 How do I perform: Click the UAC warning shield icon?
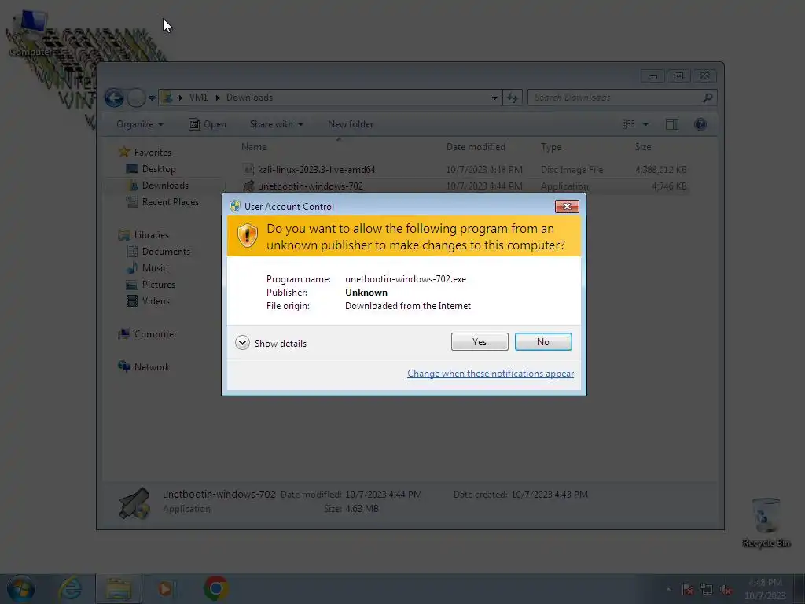tap(248, 236)
